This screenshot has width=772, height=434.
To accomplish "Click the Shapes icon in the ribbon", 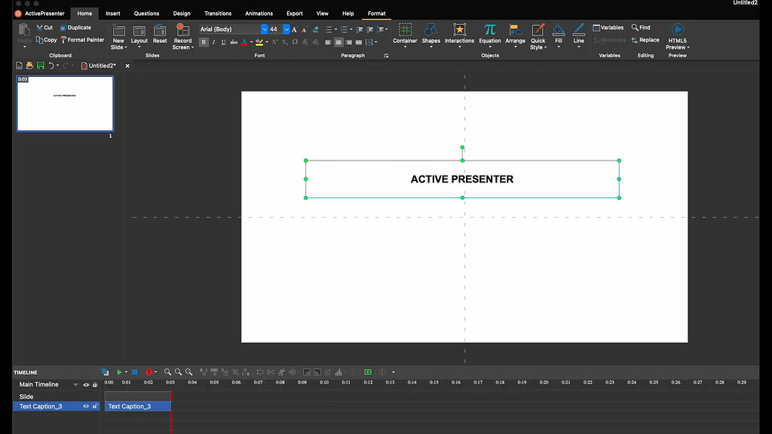I will coord(430,30).
